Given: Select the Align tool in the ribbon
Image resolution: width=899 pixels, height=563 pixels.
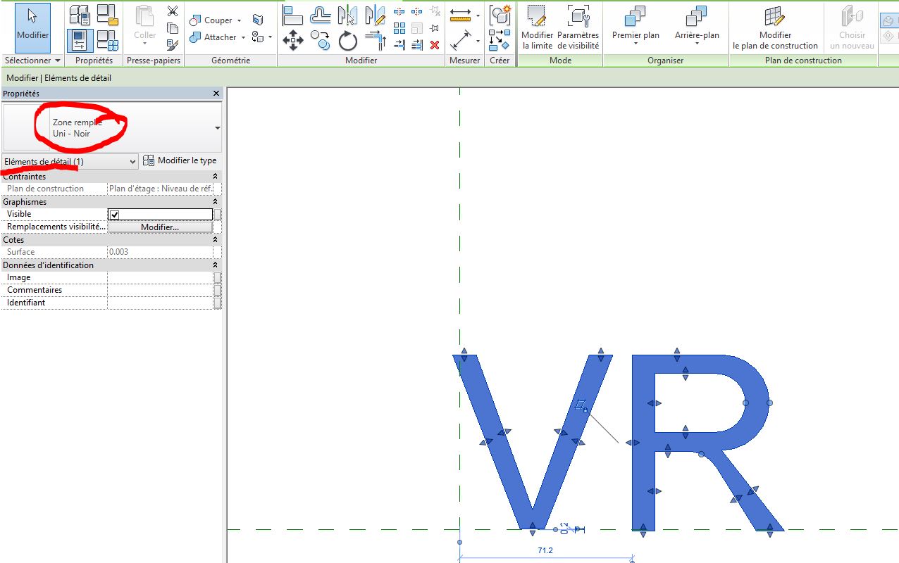Looking at the screenshot, I should point(292,14).
